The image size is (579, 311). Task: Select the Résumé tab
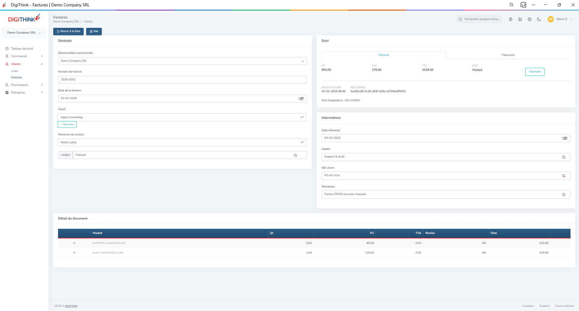[383, 55]
